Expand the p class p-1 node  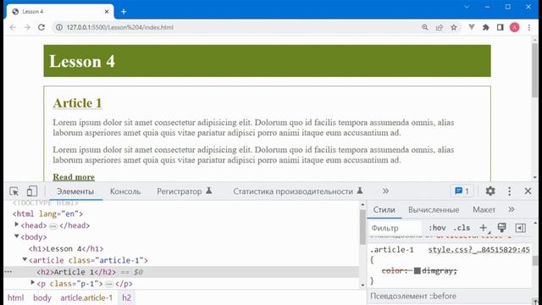coord(32,282)
